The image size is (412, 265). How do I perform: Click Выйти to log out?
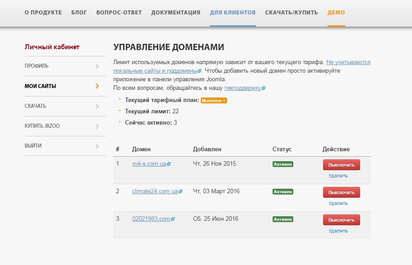pyautogui.click(x=33, y=146)
